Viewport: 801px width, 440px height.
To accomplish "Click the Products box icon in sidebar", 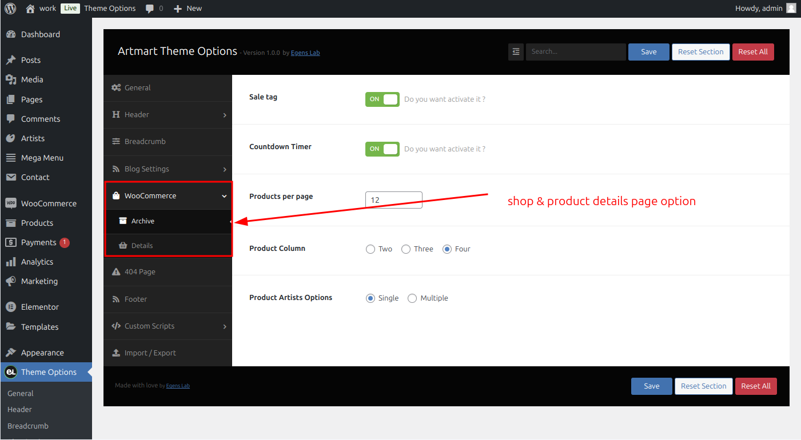I will [x=11, y=223].
